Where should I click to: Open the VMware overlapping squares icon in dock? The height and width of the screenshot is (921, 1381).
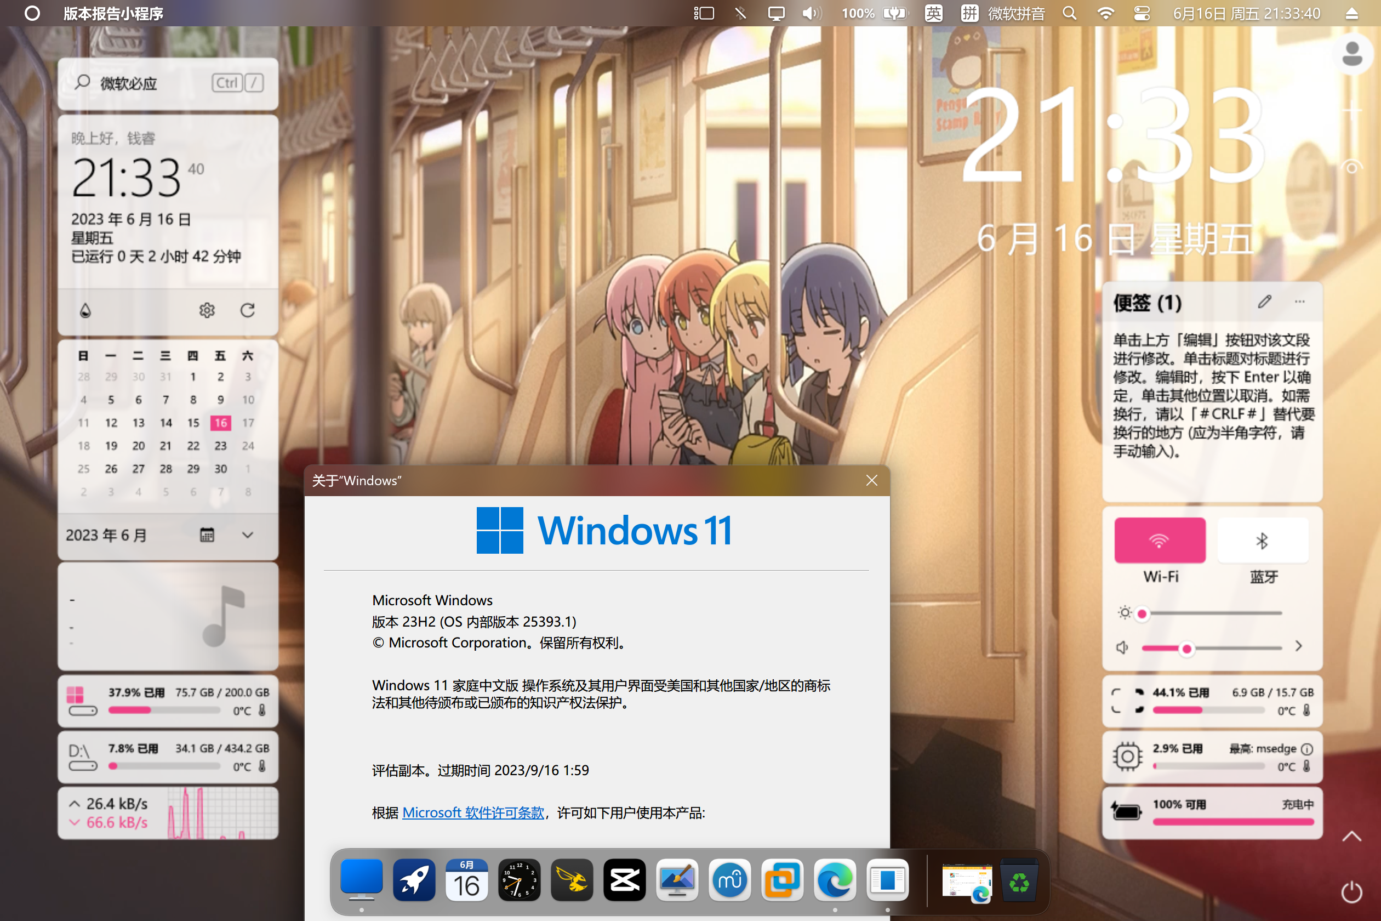click(782, 880)
